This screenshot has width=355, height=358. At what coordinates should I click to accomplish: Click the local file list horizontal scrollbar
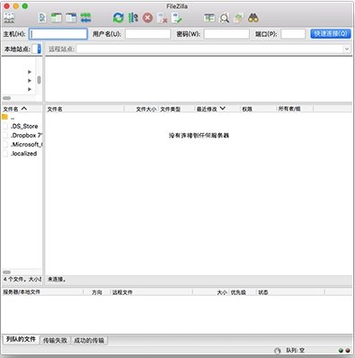click(7, 273)
